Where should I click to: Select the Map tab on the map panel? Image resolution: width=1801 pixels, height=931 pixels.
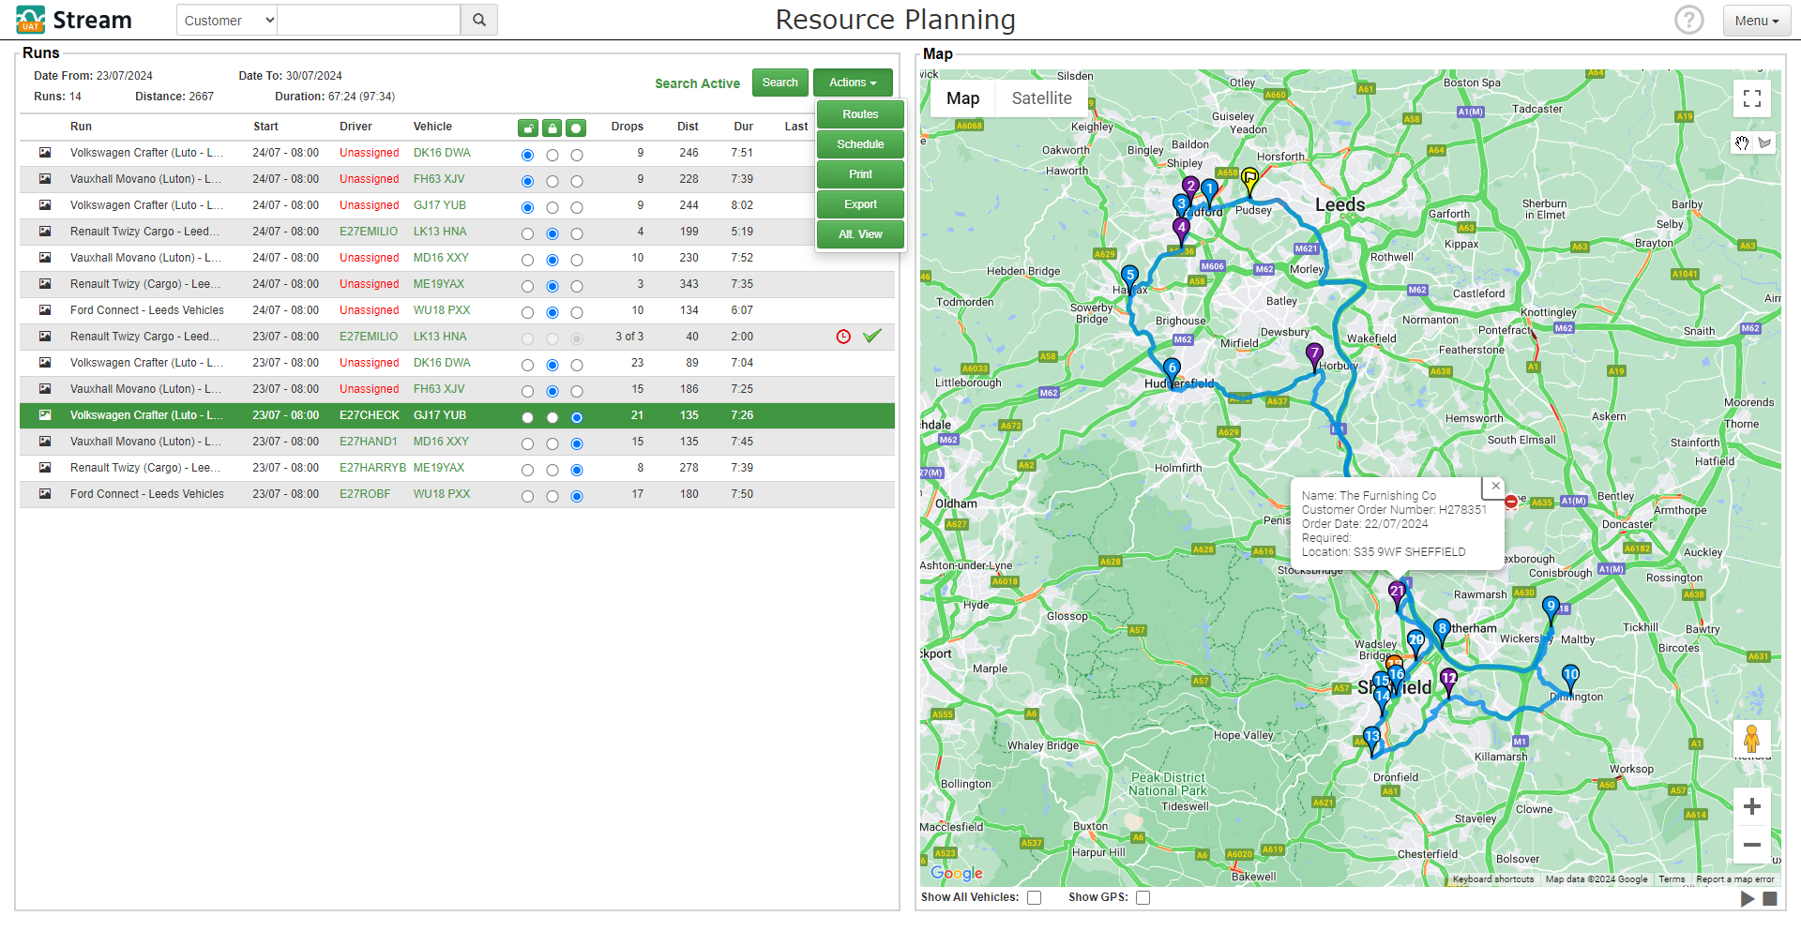(961, 98)
